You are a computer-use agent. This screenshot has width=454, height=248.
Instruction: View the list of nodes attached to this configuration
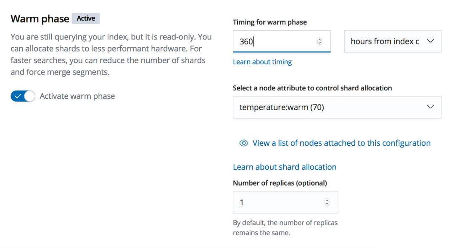click(x=341, y=143)
